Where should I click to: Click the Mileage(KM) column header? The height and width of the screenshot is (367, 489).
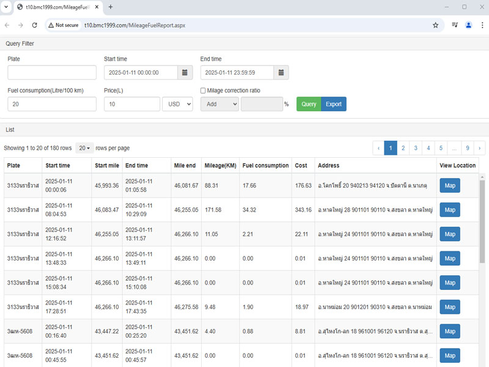tap(221, 166)
